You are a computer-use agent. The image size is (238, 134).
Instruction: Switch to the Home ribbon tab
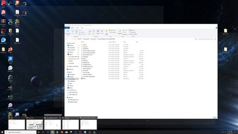coord(72,28)
